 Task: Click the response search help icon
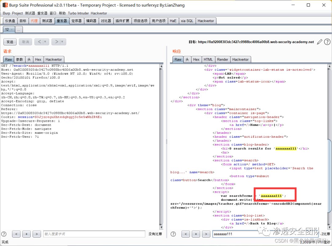(173, 234)
